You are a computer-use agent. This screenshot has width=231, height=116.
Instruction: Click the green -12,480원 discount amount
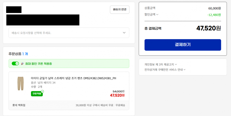214,15
